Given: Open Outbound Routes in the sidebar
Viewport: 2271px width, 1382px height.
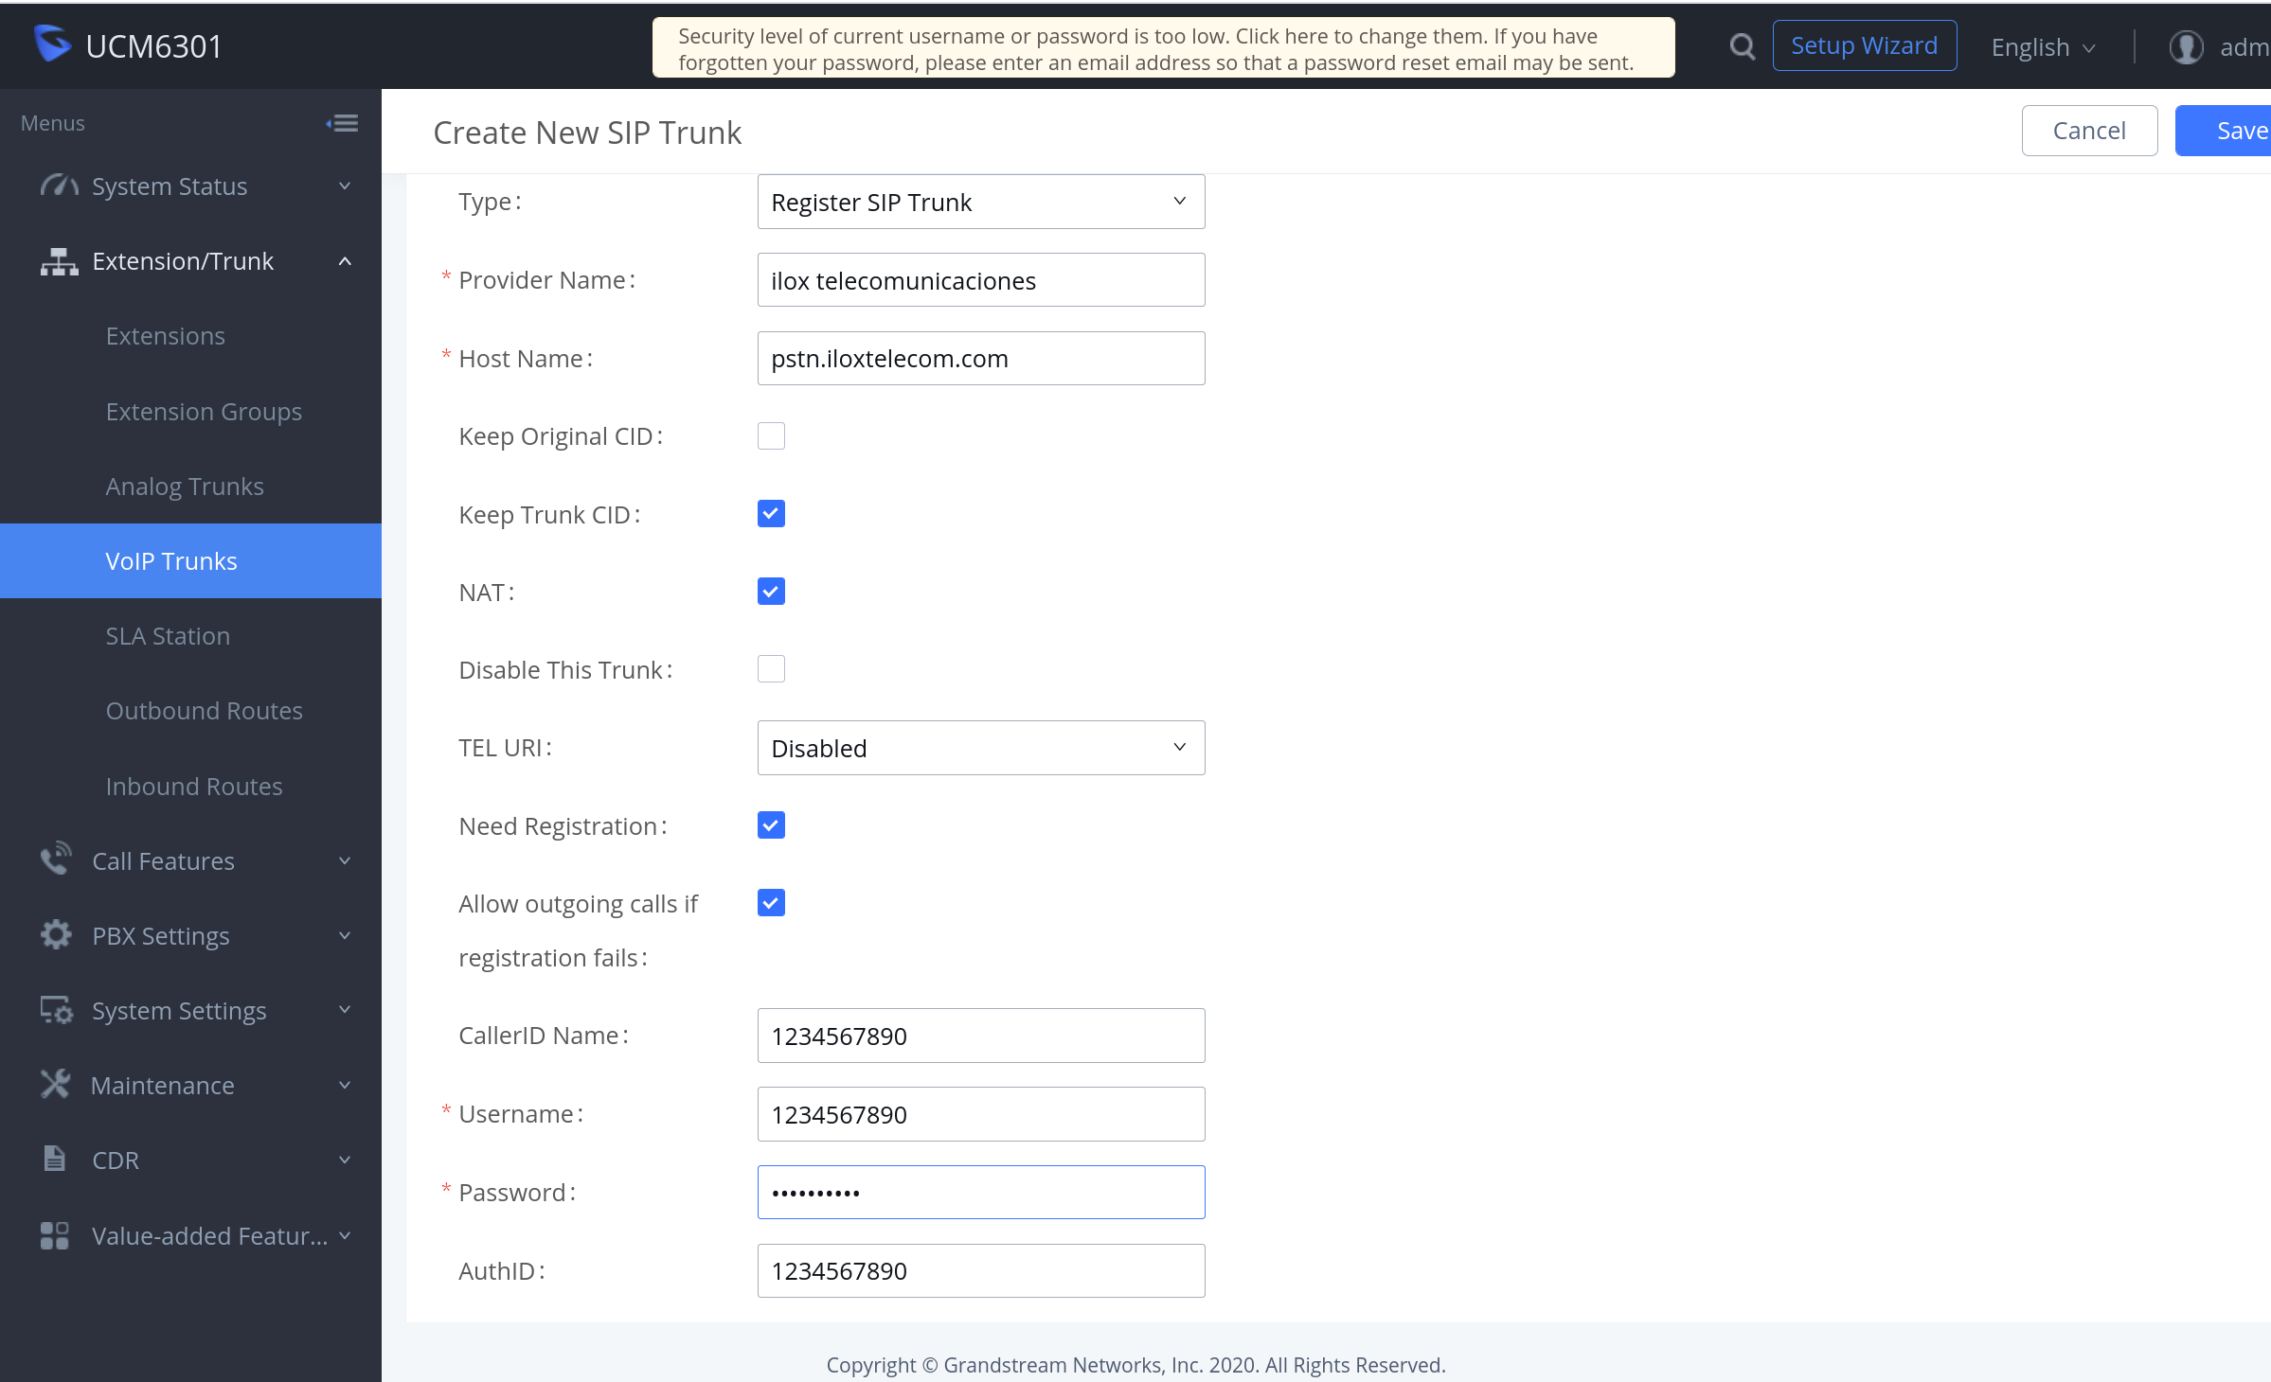Looking at the screenshot, I should point(205,710).
